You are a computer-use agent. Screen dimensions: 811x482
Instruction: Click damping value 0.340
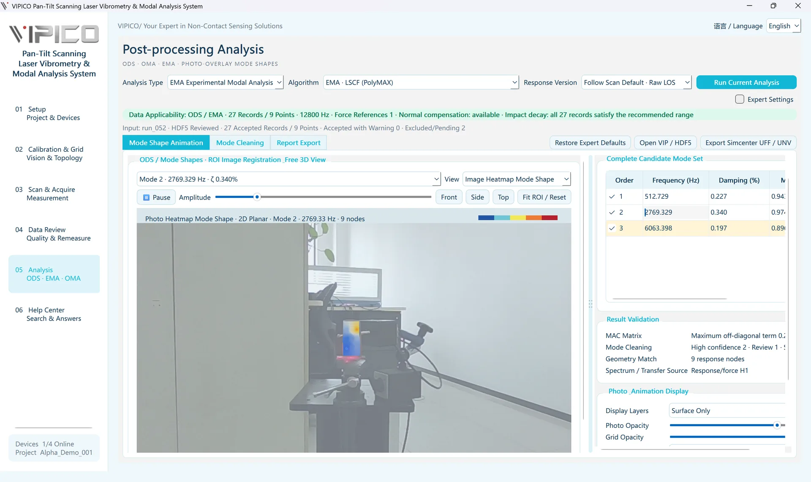[x=739, y=212]
